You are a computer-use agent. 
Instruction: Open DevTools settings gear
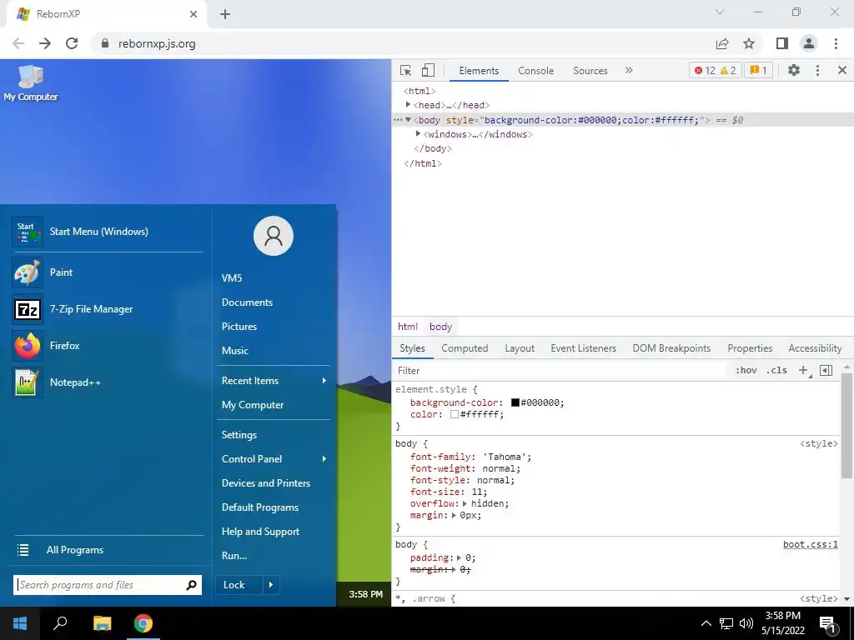(x=794, y=70)
